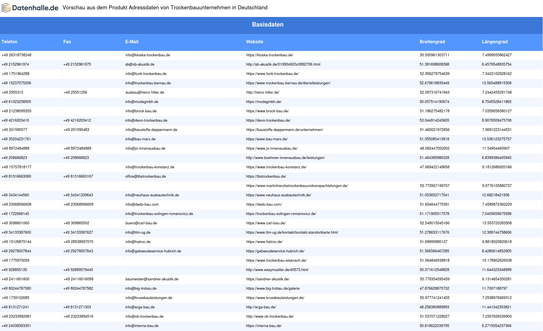
Task: Click the Breitengrad column header
Action: click(432, 42)
